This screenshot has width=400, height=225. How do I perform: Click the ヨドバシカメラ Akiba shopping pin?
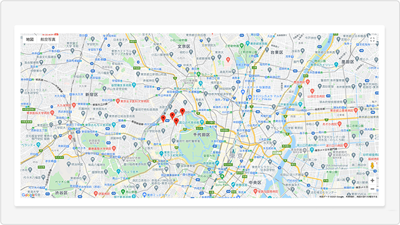pos(250,97)
